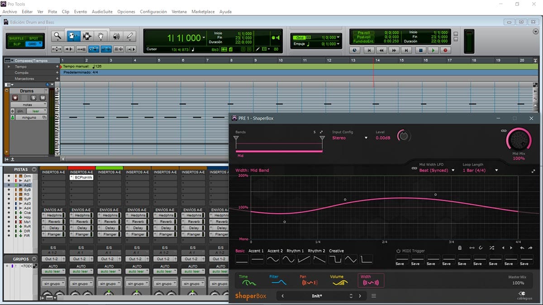
Task: Click the first Save slot button
Action: click(400, 264)
